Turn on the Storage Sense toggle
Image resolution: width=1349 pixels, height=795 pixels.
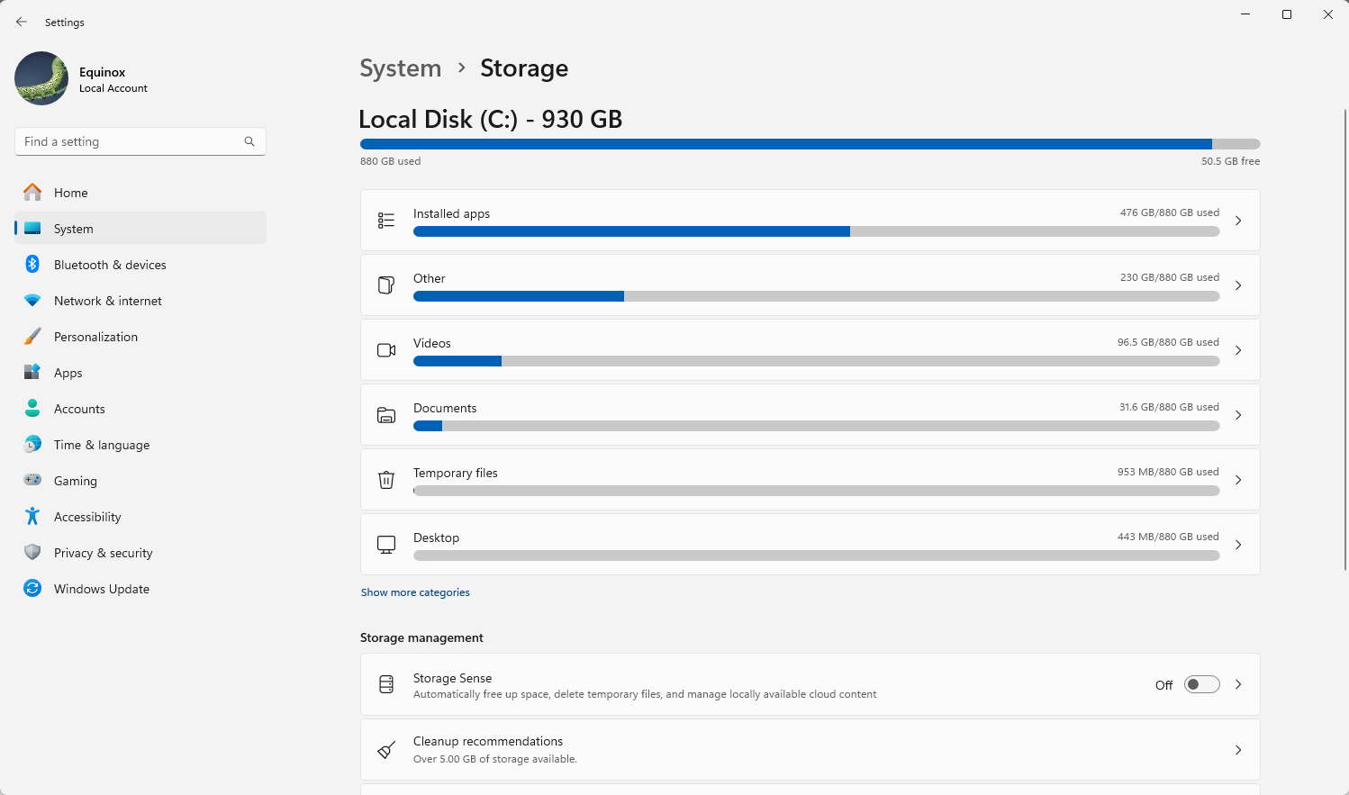pyautogui.click(x=1201, y=684)
